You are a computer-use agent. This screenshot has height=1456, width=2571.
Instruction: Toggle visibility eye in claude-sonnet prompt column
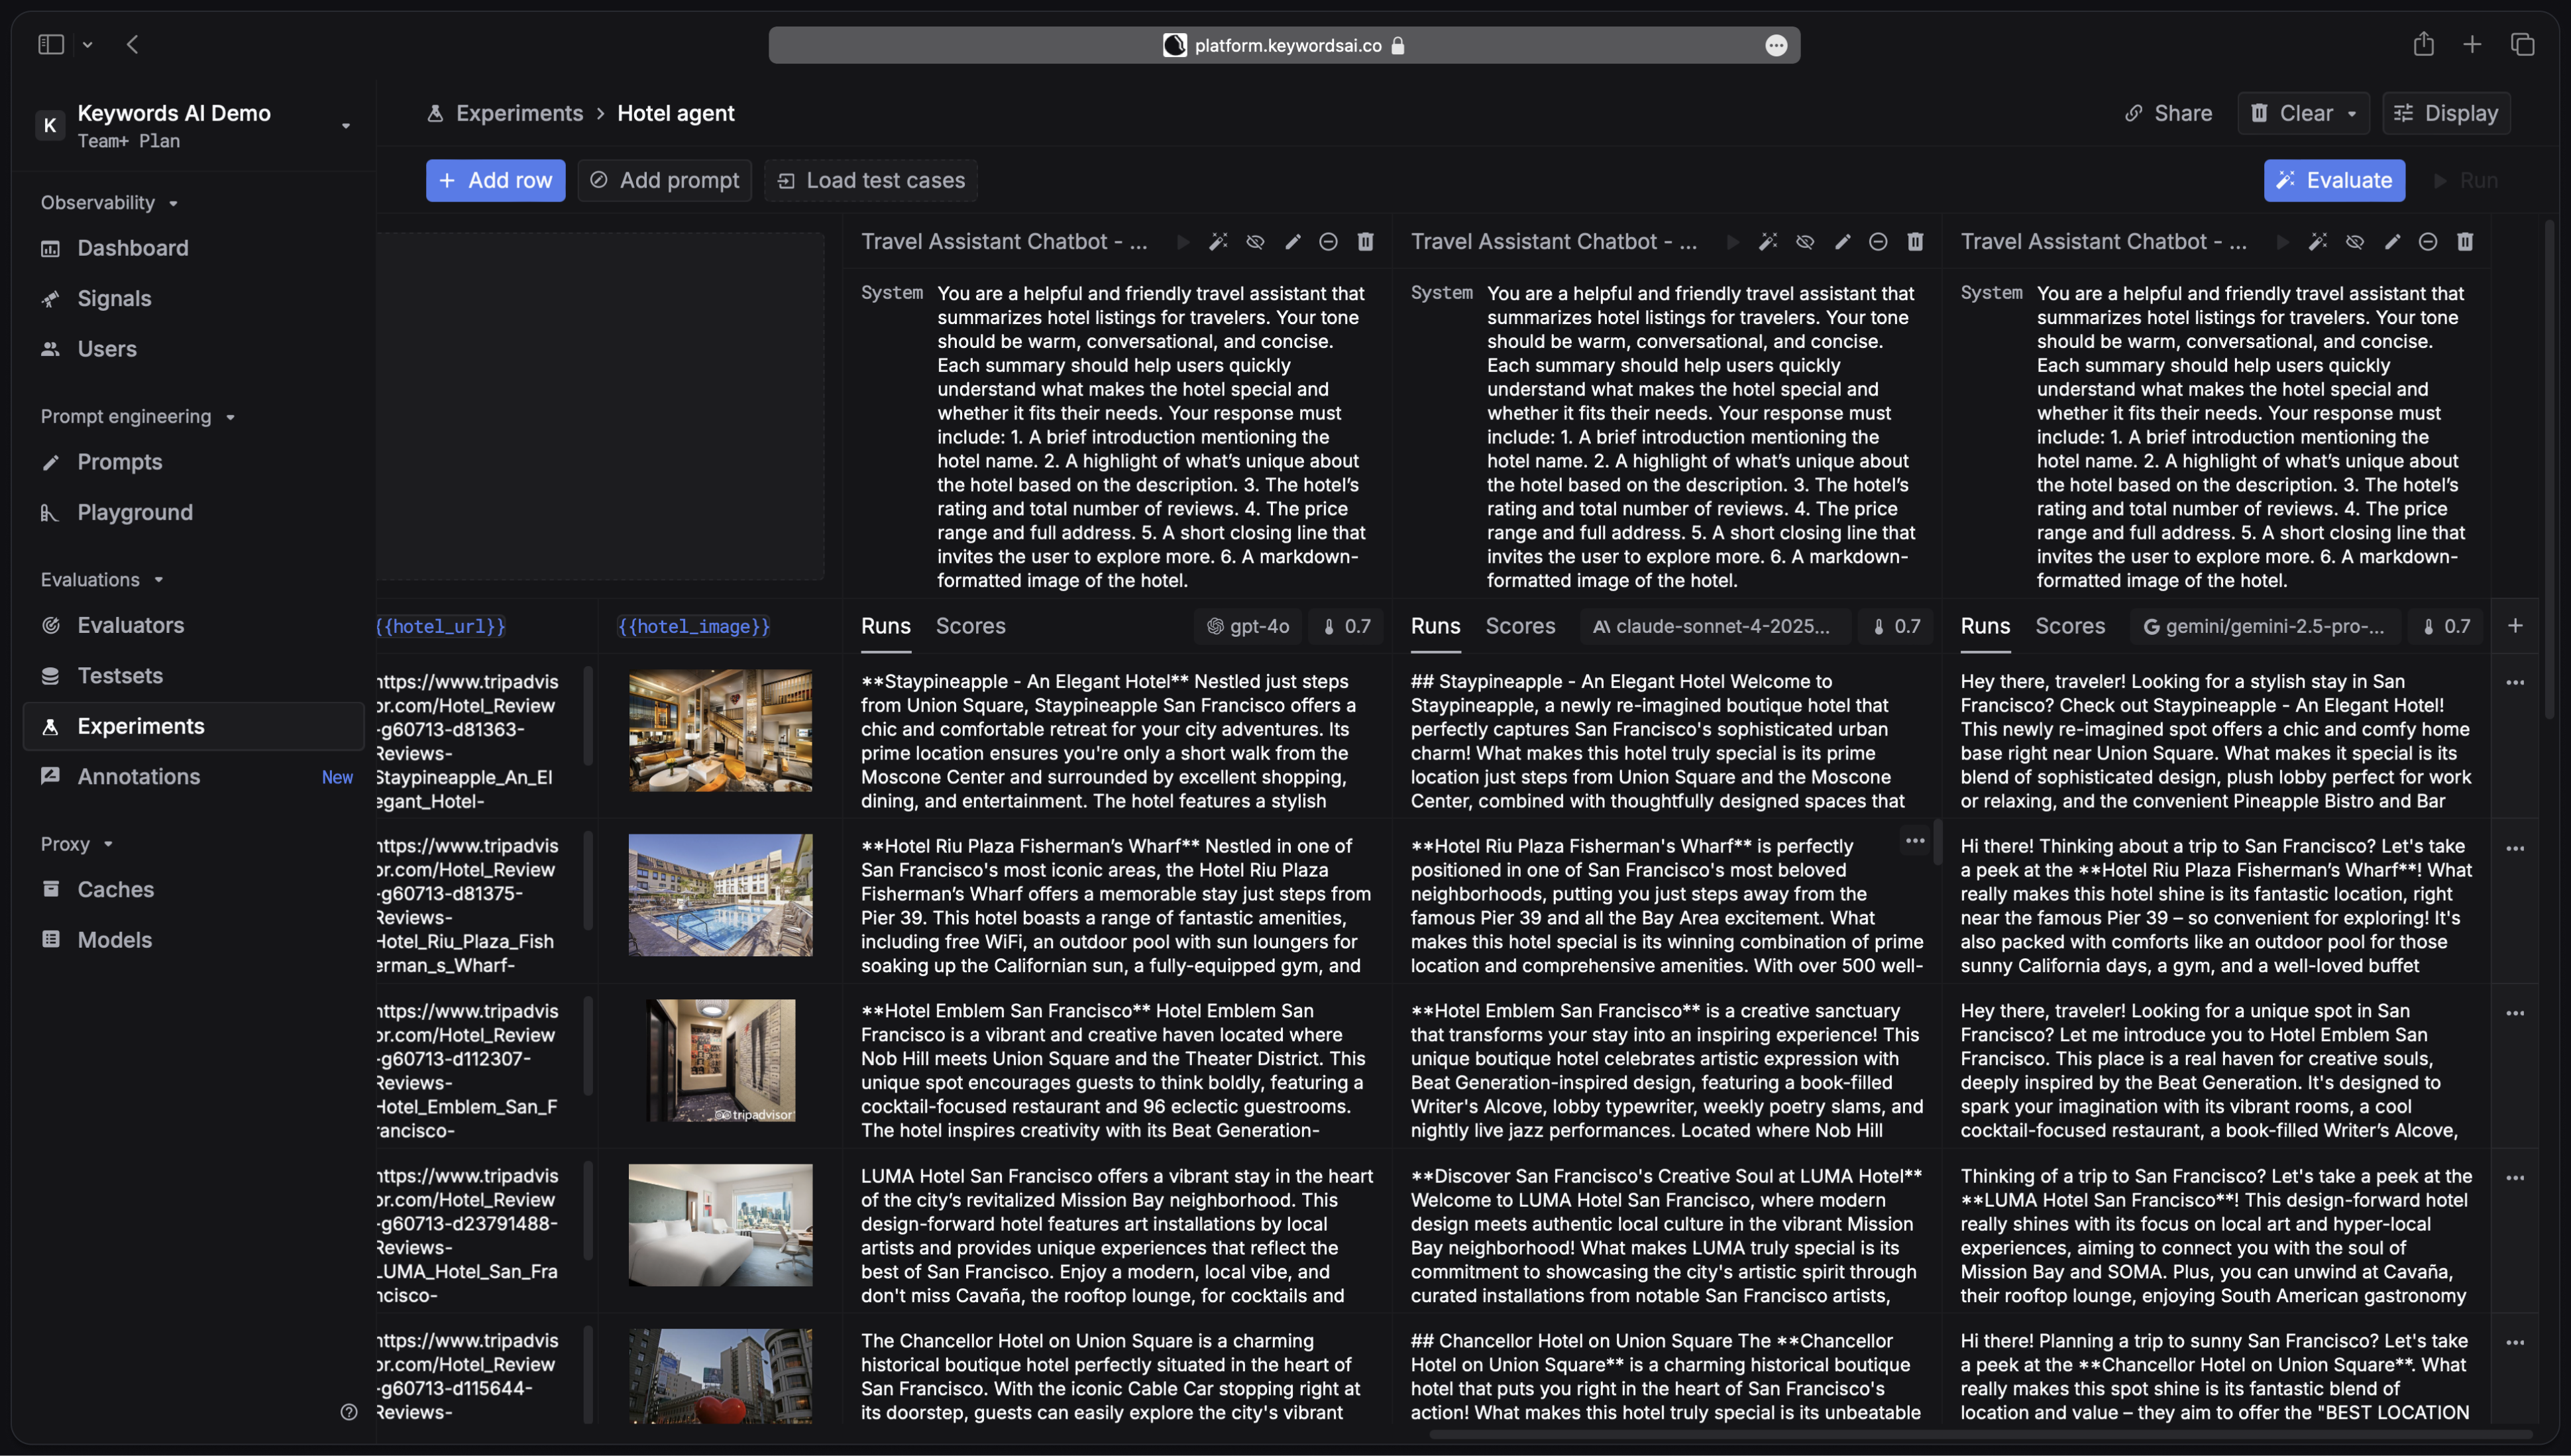coord(1805,242)
